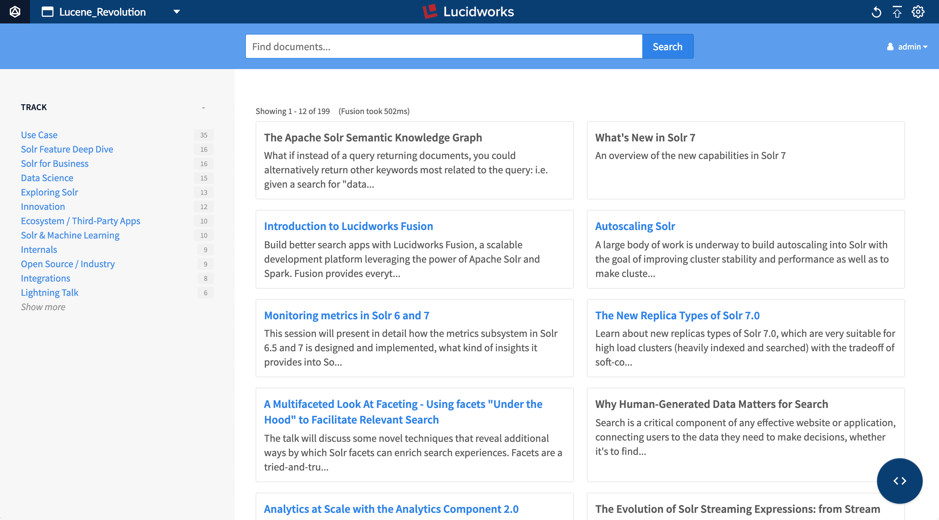Click the Find documents search field
The width and height of the screenshot is (939, 520).
[444, 46]
